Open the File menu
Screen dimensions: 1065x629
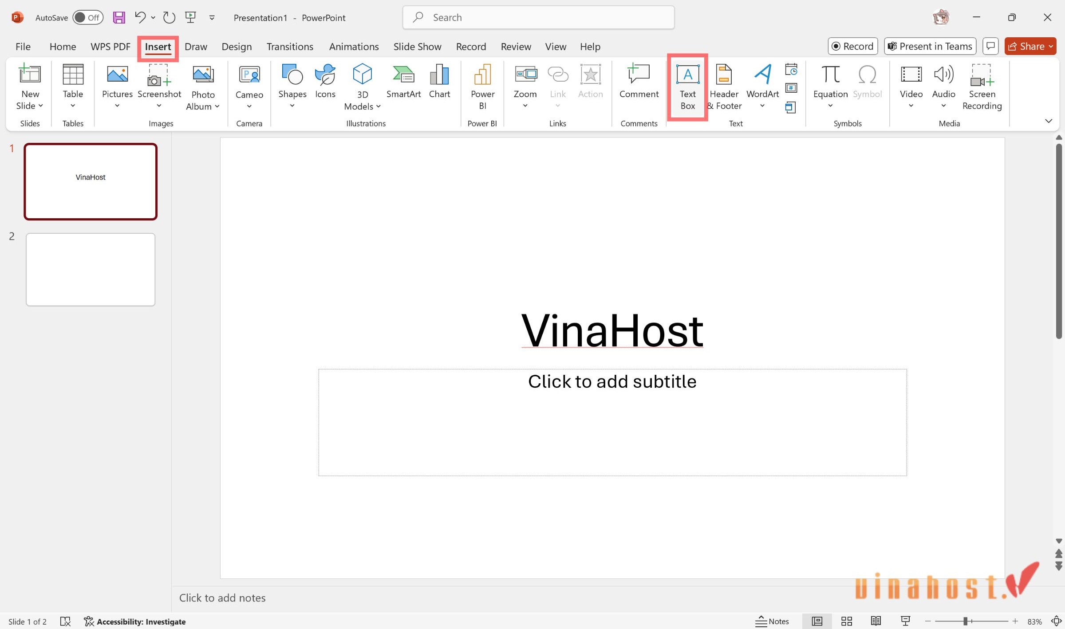click(x=23, y=46)
